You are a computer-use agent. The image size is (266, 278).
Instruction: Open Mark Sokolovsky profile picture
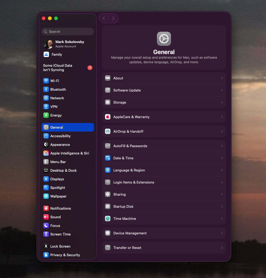pos(48,44)
